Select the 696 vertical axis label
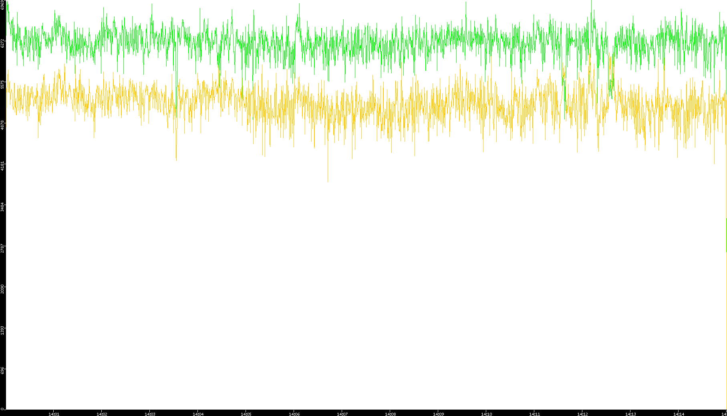Viewport: 727px width, 416px height. coord(2,370)
